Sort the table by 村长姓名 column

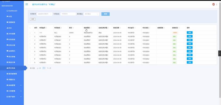tap(150, 28)
